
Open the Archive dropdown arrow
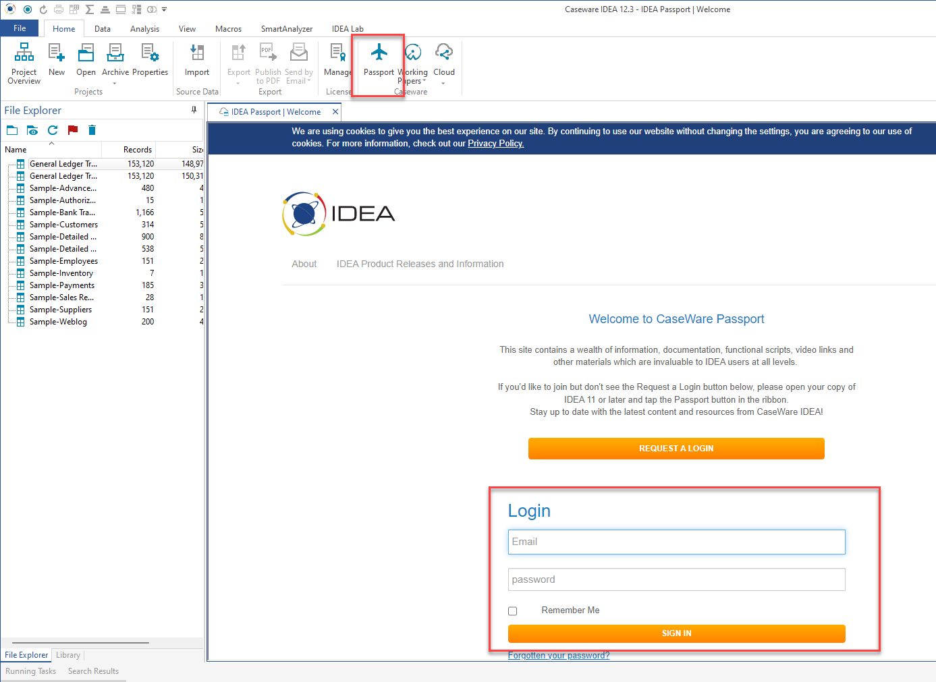(115, 84)
